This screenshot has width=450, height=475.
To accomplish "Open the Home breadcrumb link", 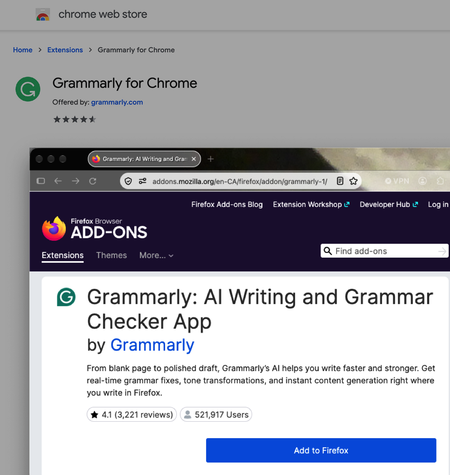I will [x=23, y=50].
